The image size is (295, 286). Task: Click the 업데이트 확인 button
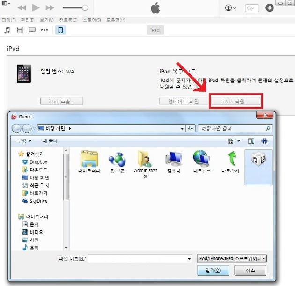point(184,102)
